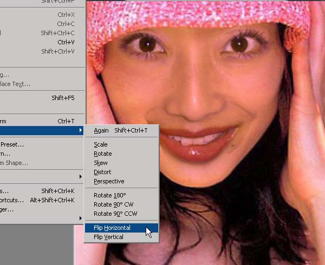
Task: Apply Rotate 90° CW
Action: (x=121, y=204)
